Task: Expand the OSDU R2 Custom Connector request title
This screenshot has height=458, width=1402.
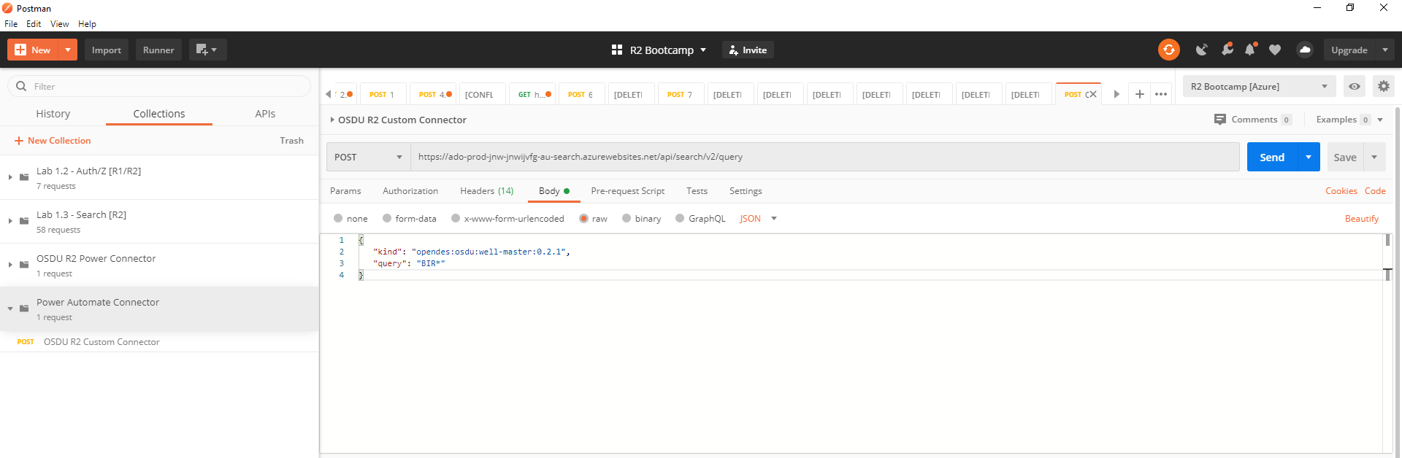Action: (332, 120)
